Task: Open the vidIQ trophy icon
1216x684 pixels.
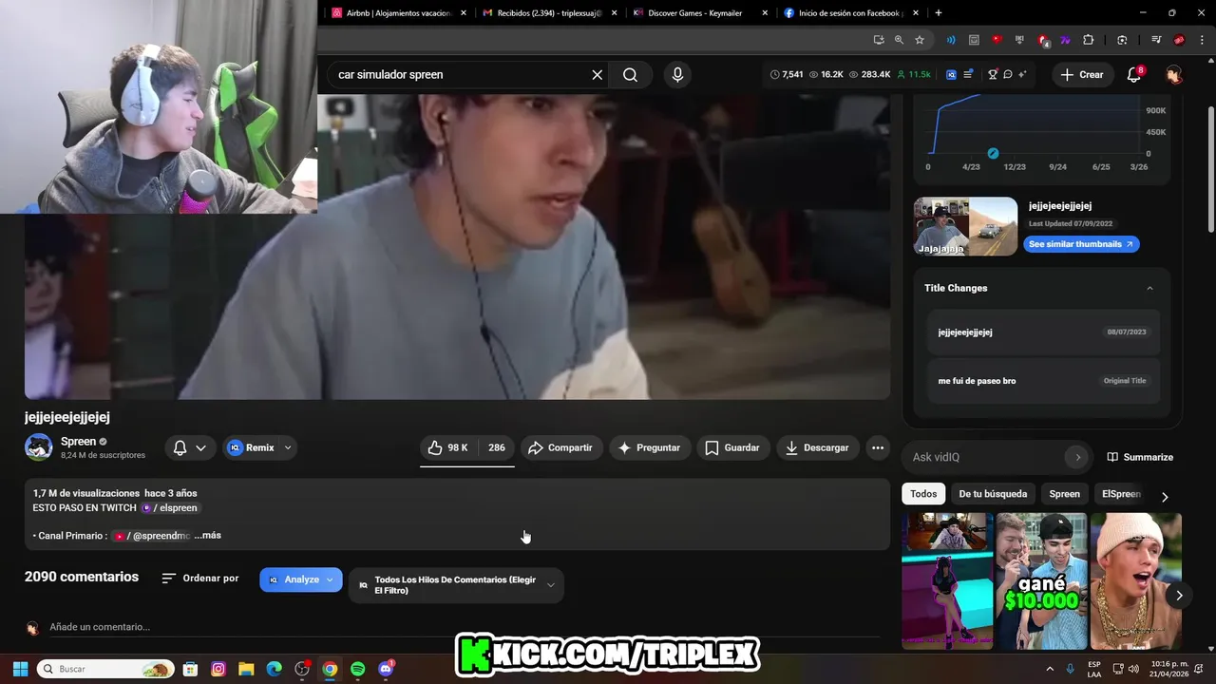Action: coord(993,74)
